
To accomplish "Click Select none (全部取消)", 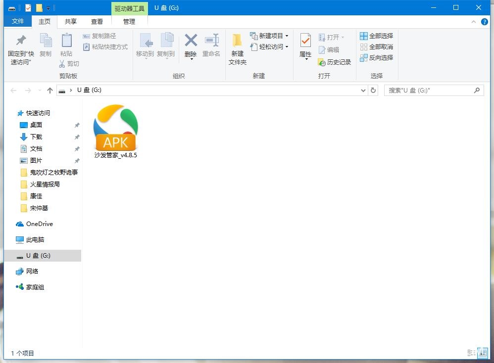I will pos(377,47).
